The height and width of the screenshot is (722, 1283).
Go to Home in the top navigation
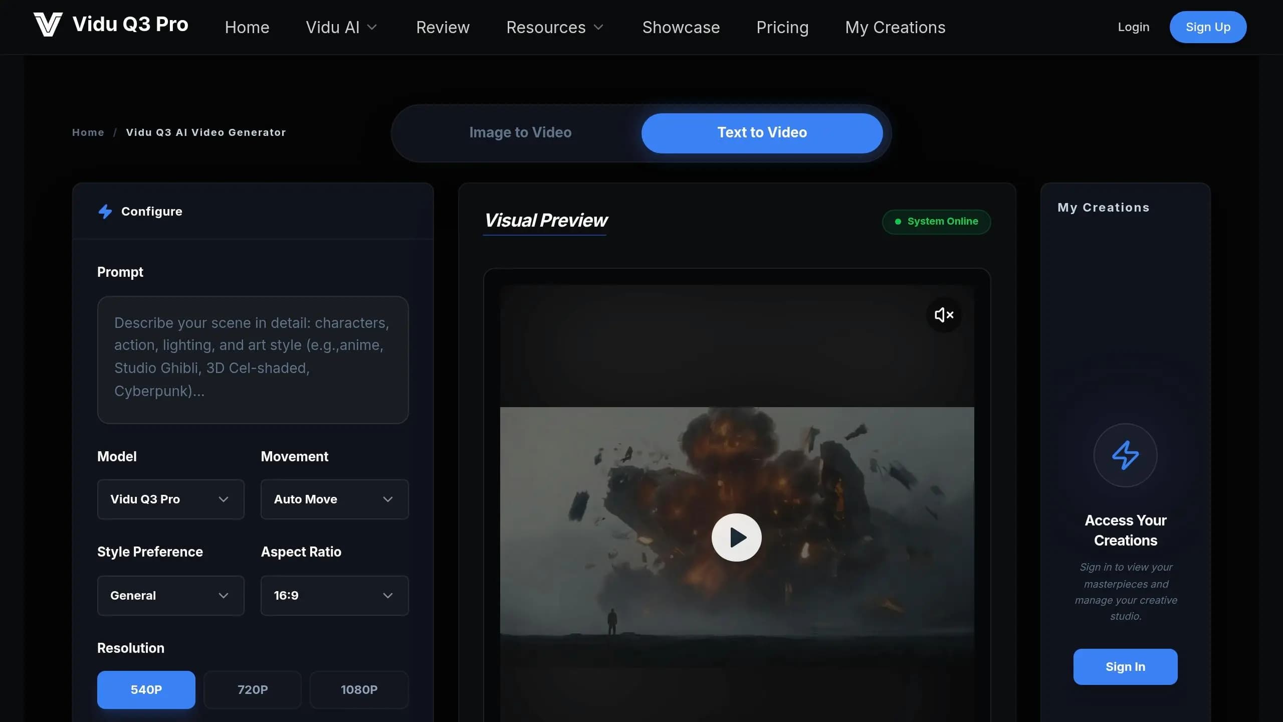coord(247,27)
